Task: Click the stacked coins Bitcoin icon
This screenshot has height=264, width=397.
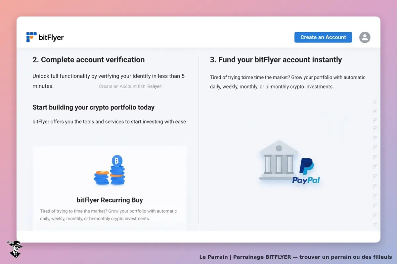Action: [x=110, y=170]
